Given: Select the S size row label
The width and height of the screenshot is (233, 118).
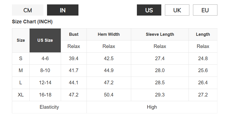Looking at the screenshot, I should coord(21,58).
